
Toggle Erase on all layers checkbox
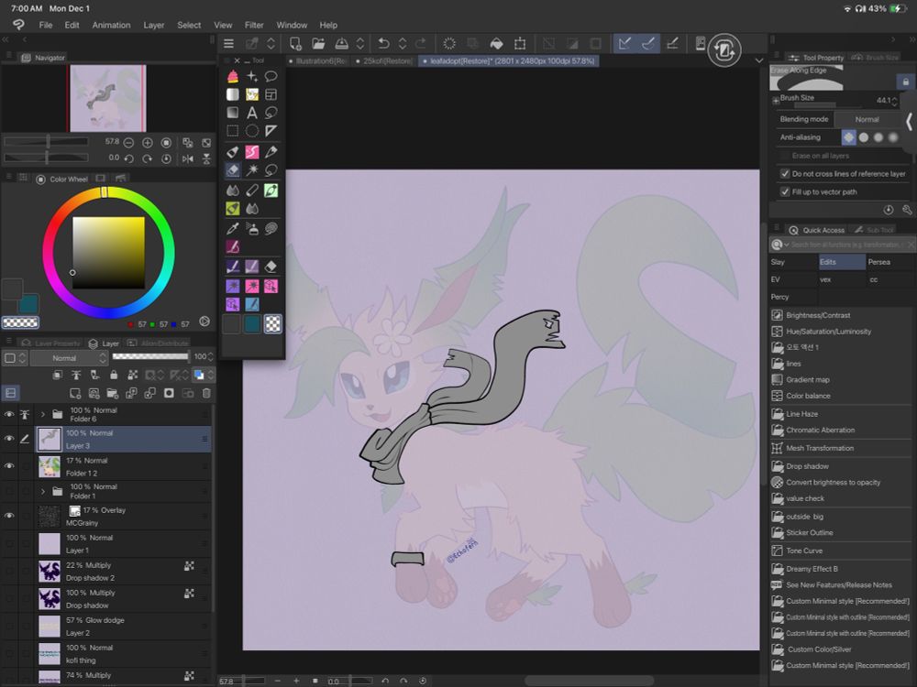[x=785, y=156]
